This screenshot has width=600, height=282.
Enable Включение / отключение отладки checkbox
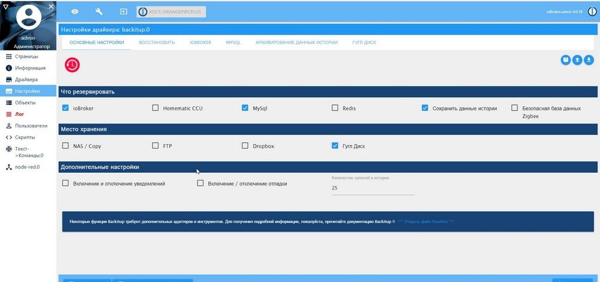click(x=200, y=183)
